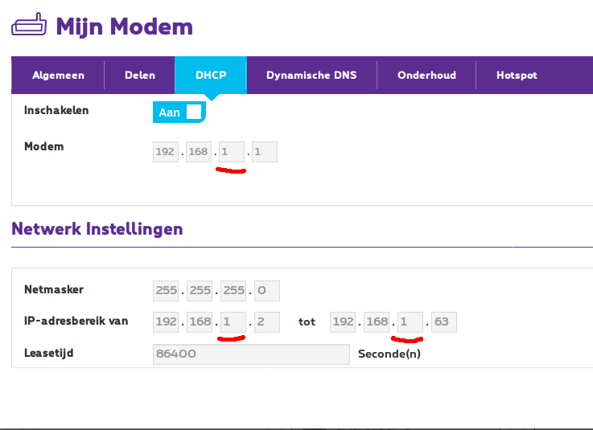Screen dimensions: 593x430
Task: Click the Netwerk Instellingen heading
Action: 97,229
